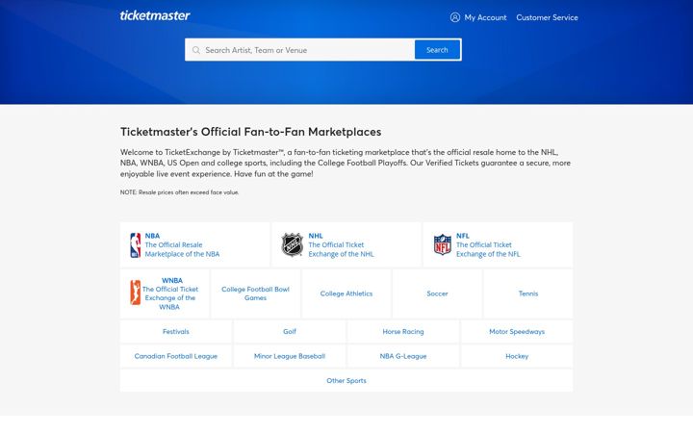Screen dimensions: 693x433
Task: Browse Golf category
Action: click(290, 331)
